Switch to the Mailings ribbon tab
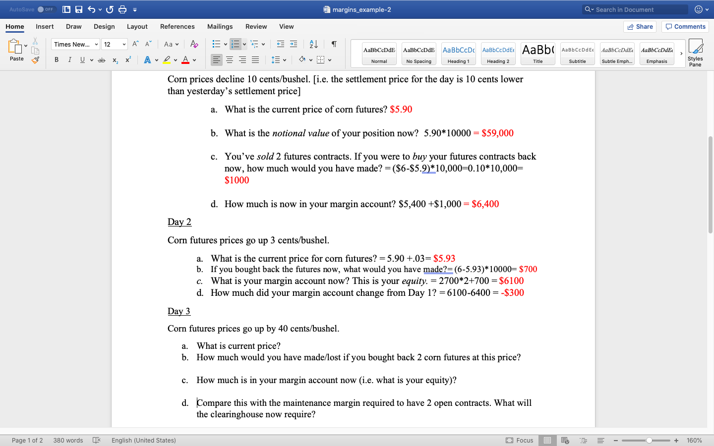This screenshot has height=446, width=714. (x=220, y=27)
